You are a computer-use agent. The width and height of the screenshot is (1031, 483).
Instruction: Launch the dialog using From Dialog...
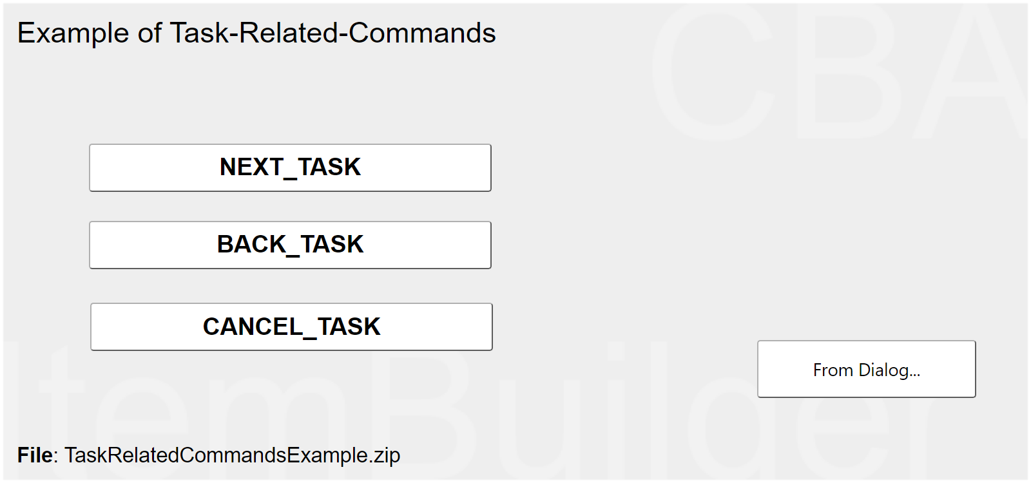[866, 369]
